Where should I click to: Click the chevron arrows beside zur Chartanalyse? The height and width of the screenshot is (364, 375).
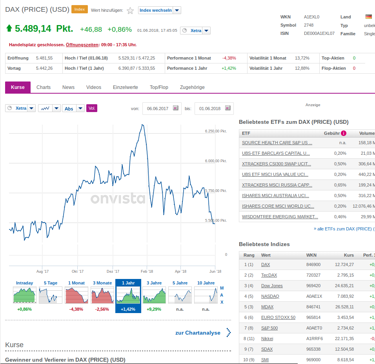[229, 332]
